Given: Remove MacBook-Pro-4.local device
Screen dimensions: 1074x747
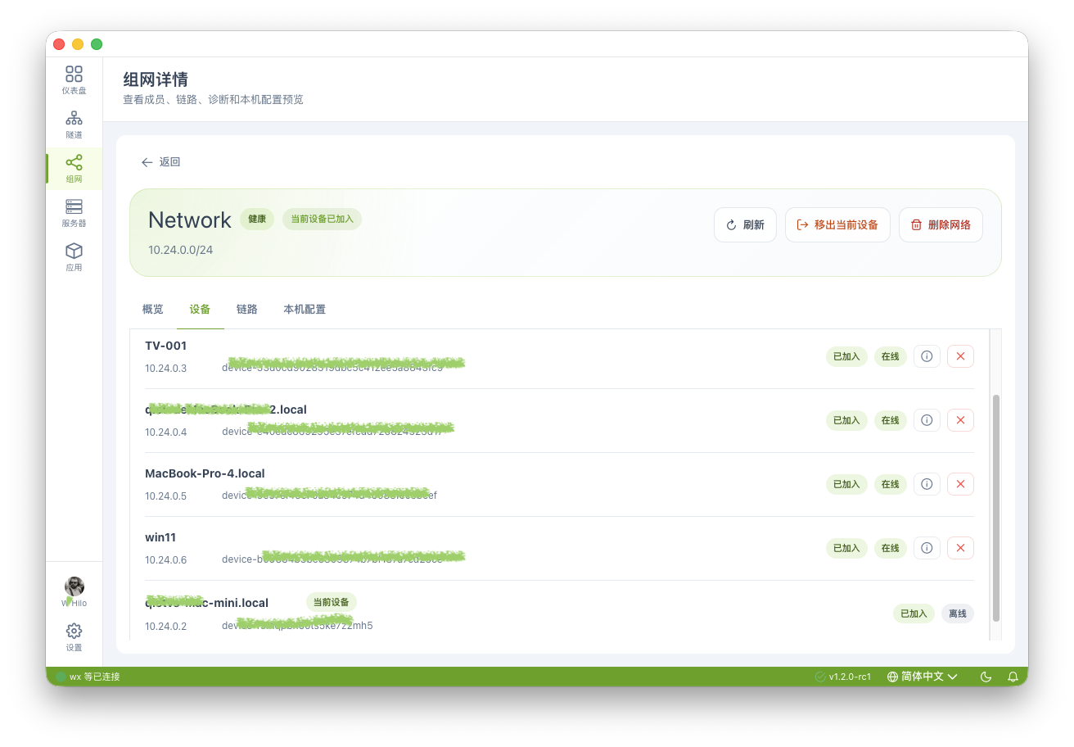Looking at the screenshot, I should (960, 484).
